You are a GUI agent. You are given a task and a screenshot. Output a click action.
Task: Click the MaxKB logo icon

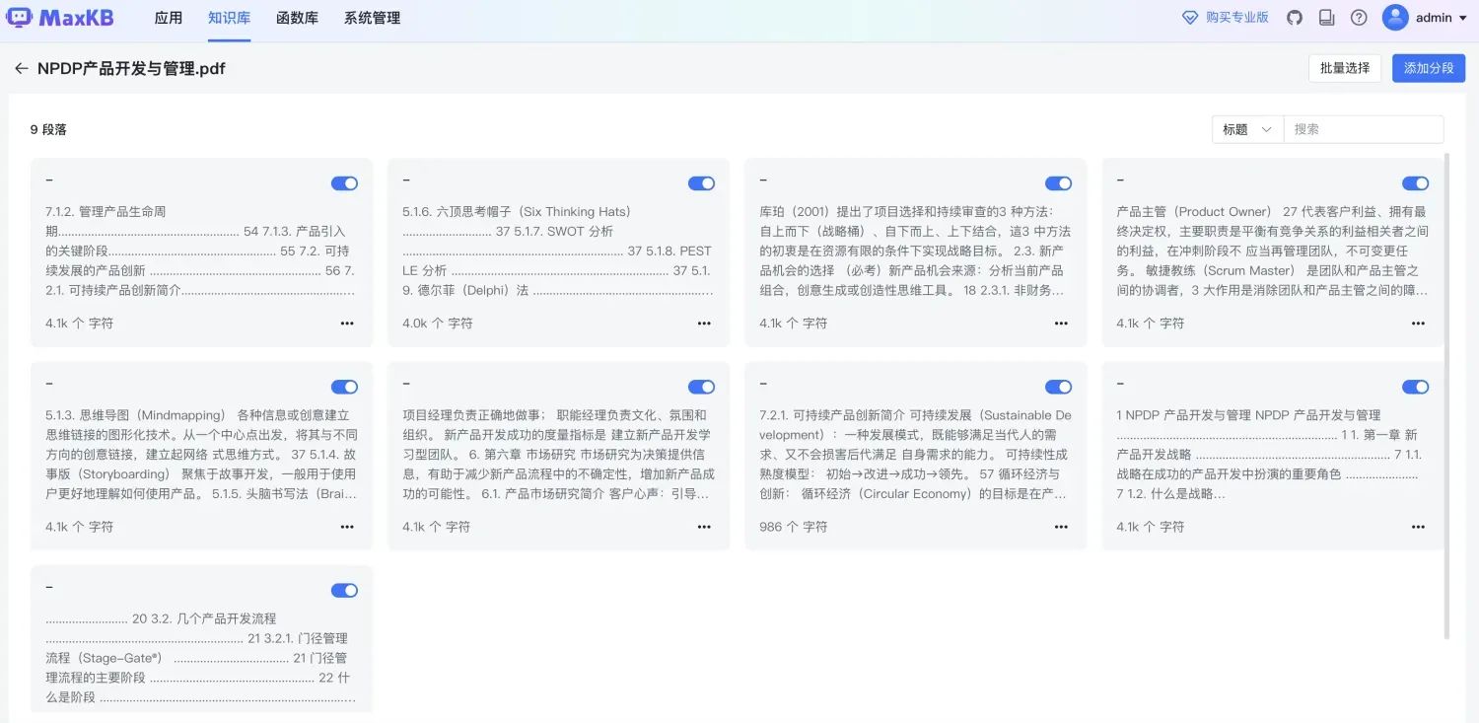tap(20, 17)
